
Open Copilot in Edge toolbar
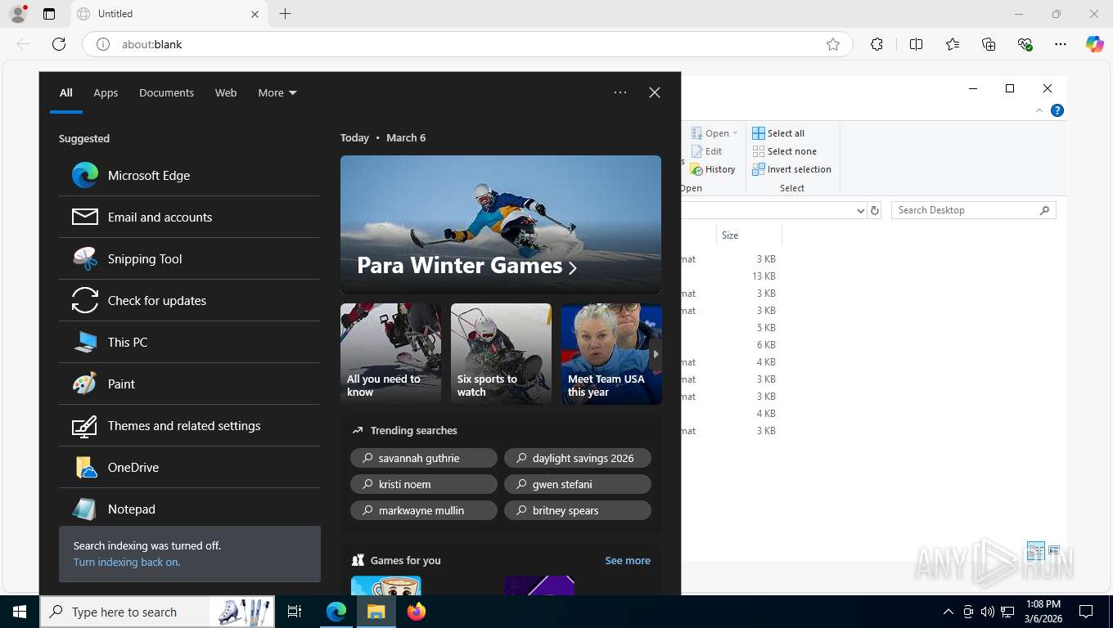coord(1095,44)
